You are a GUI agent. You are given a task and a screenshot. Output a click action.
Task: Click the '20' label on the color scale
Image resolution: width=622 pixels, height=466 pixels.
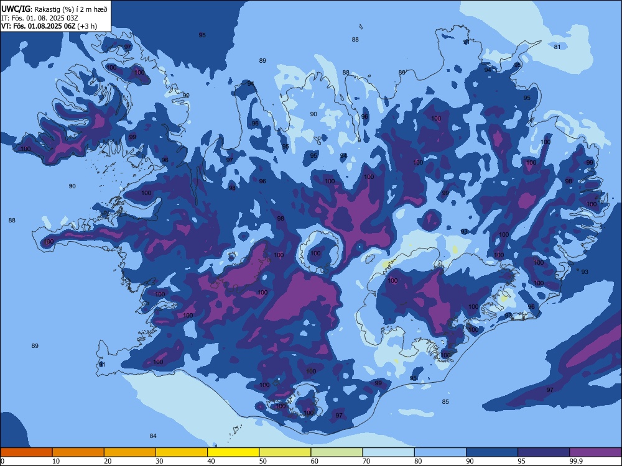tap(108, 461)
